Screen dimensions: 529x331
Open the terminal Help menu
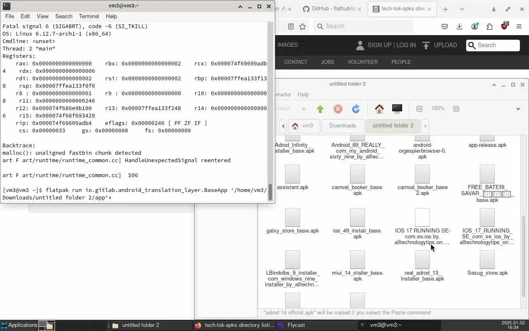pos(111,16)
